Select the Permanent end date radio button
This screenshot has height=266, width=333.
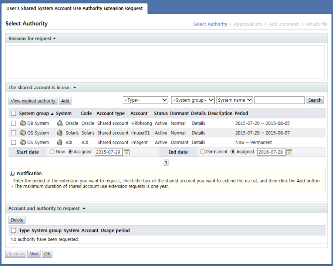click(202, 152)
